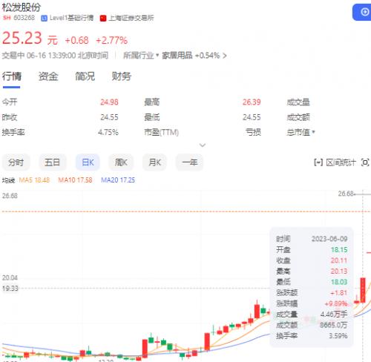Open the 总市值 dropdown arrow
This screenshot has height=362, width=371.
point(313,132)
